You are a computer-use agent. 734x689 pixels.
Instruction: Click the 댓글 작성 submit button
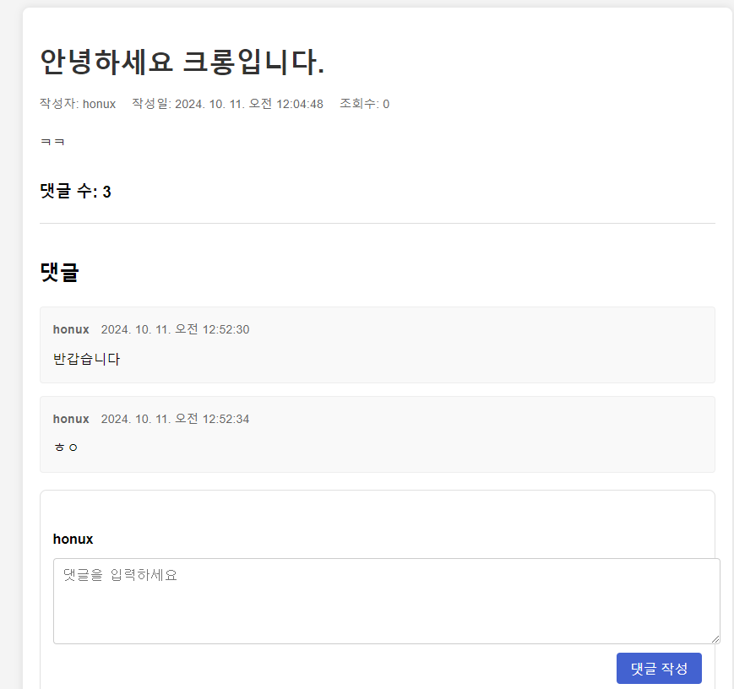click(x=659, y=668)
